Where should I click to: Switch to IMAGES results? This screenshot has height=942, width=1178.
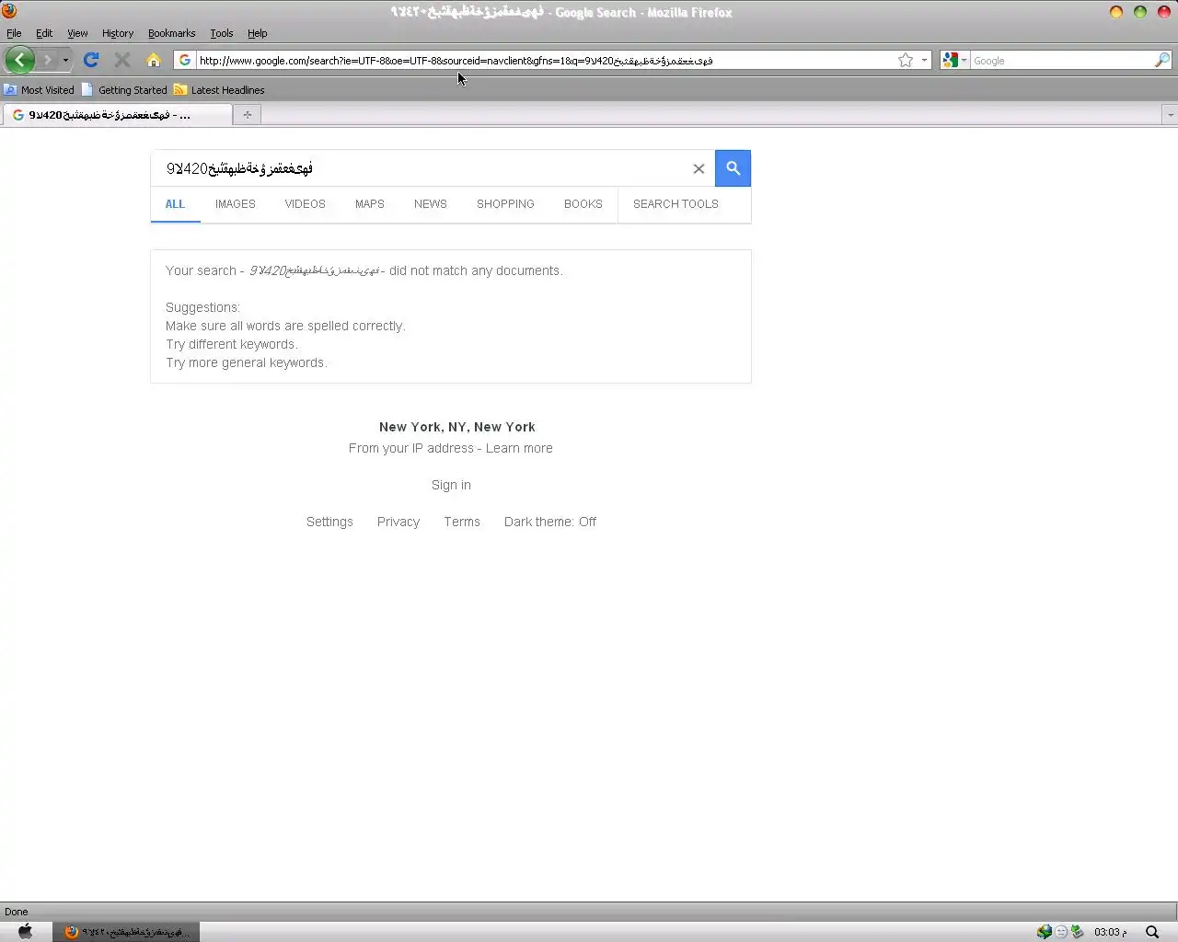[236, 204]
